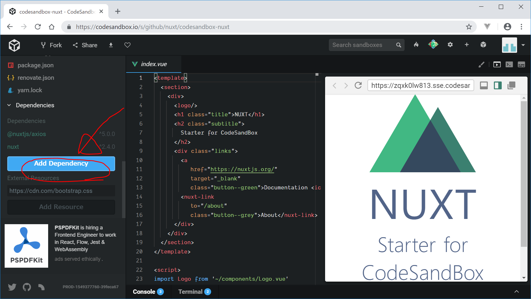Switch to the Terminal tab
531x299 pixels.
(191, 292)
